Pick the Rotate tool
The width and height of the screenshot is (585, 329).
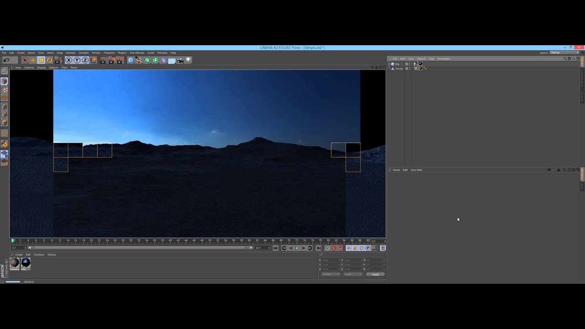[x=49, y=60]
